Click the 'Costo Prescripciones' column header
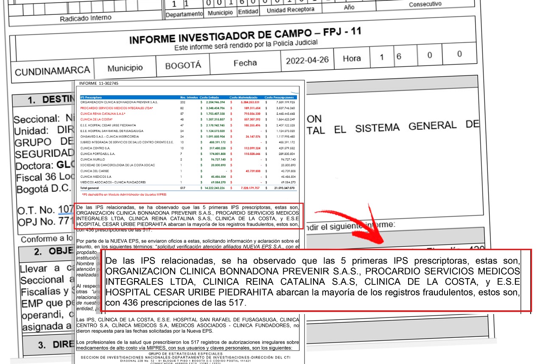Image resolution: width=543 pixels, height=364 pixels. coord(279,97)
